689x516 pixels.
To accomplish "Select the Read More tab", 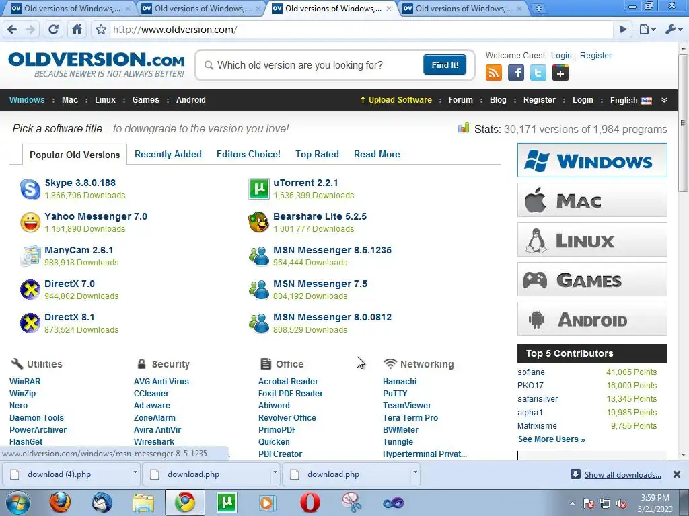I will tap(377, 154).
